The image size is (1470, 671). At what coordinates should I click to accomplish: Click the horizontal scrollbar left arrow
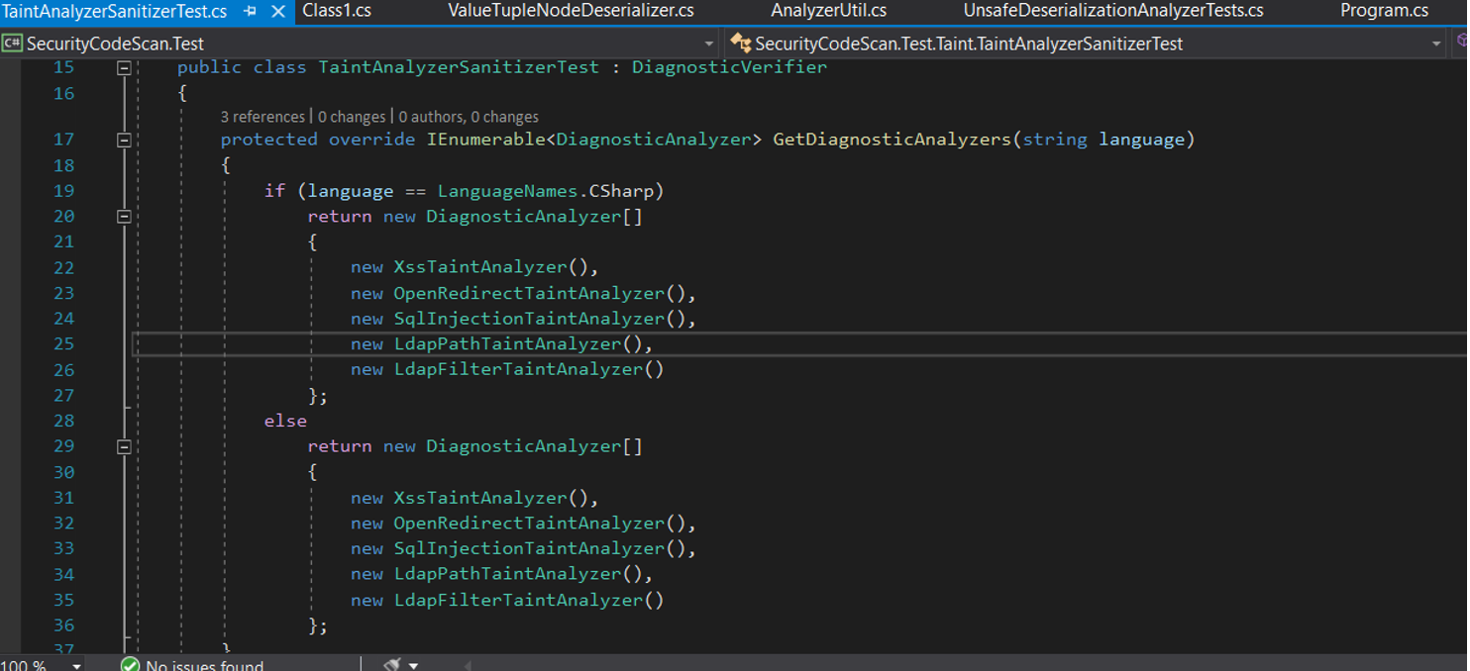pos(468,666)
